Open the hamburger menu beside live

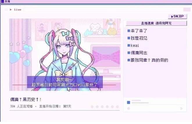6,10
